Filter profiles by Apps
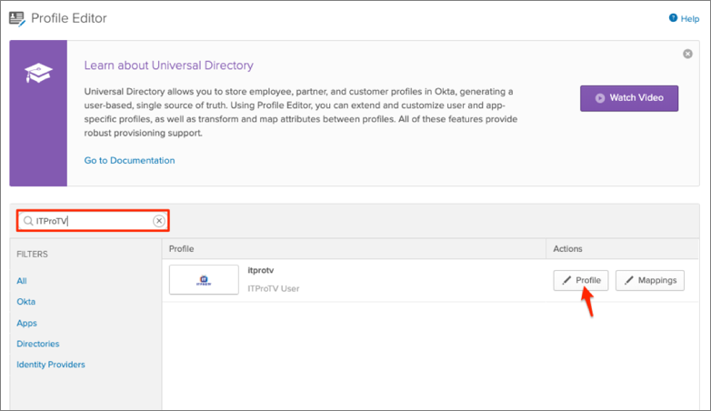Image resolution: width=711 pixels, height=411 pixels. 26,323
